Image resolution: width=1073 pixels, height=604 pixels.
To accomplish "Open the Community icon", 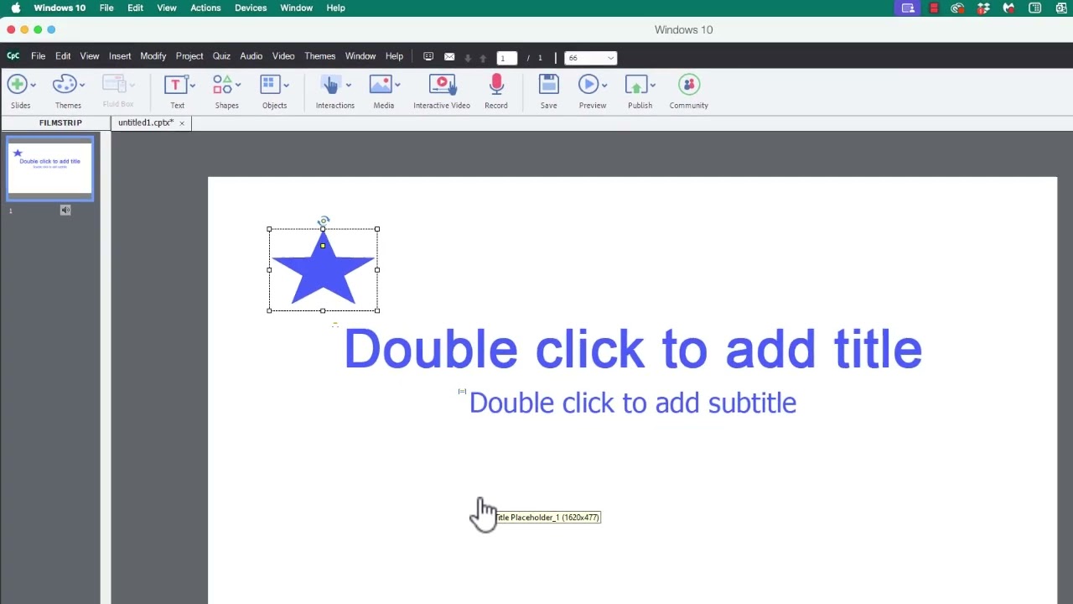I will click(689, 84).
